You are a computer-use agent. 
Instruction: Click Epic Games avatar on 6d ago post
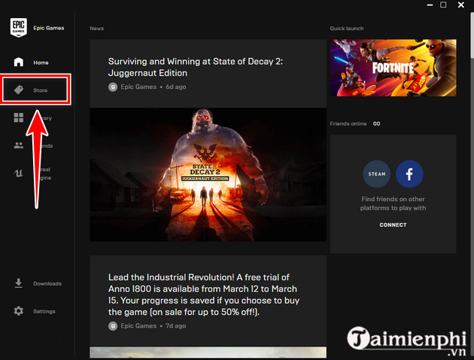point(113,87)
